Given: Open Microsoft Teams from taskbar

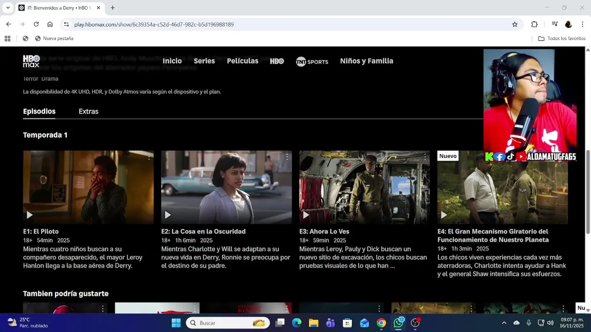Looking at the screenshot, I should pyautogui.click(x=331, y=323).
